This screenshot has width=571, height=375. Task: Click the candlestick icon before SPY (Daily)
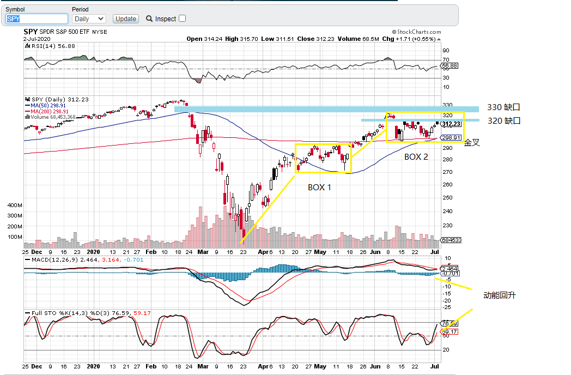pos(27,99)
